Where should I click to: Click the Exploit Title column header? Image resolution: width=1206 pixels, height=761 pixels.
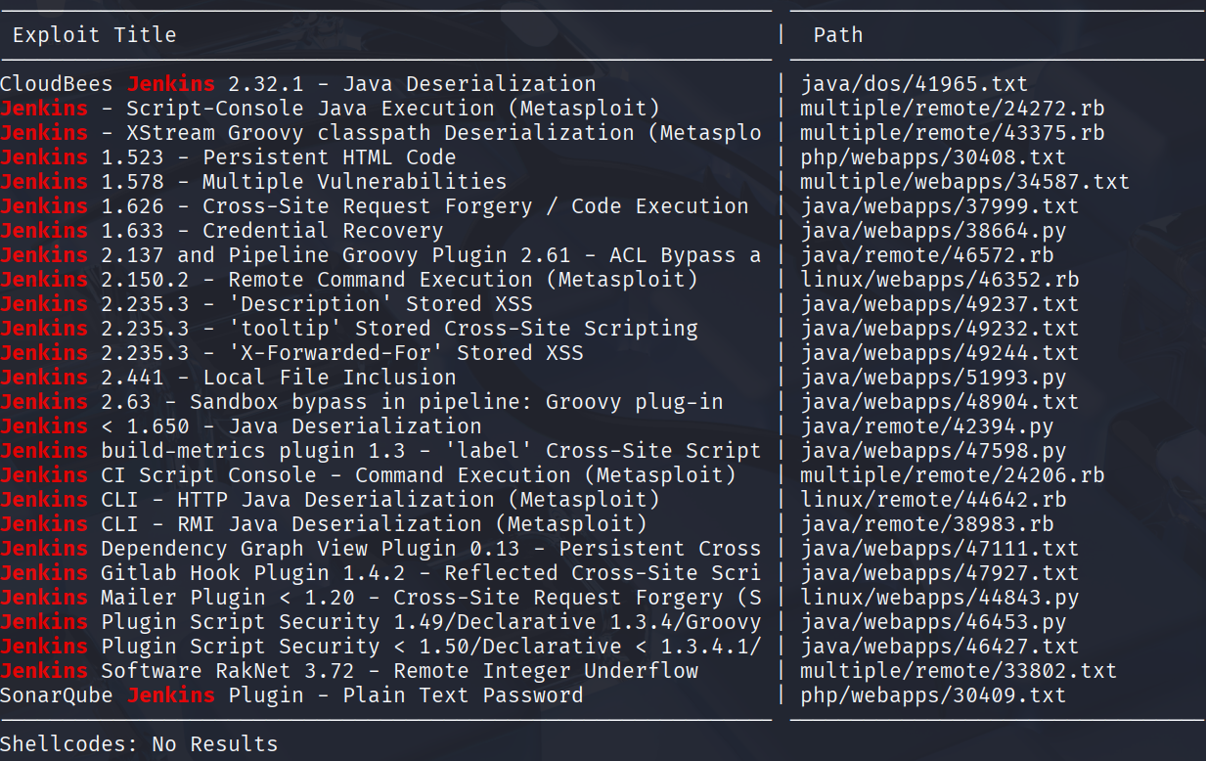(95, 35)
